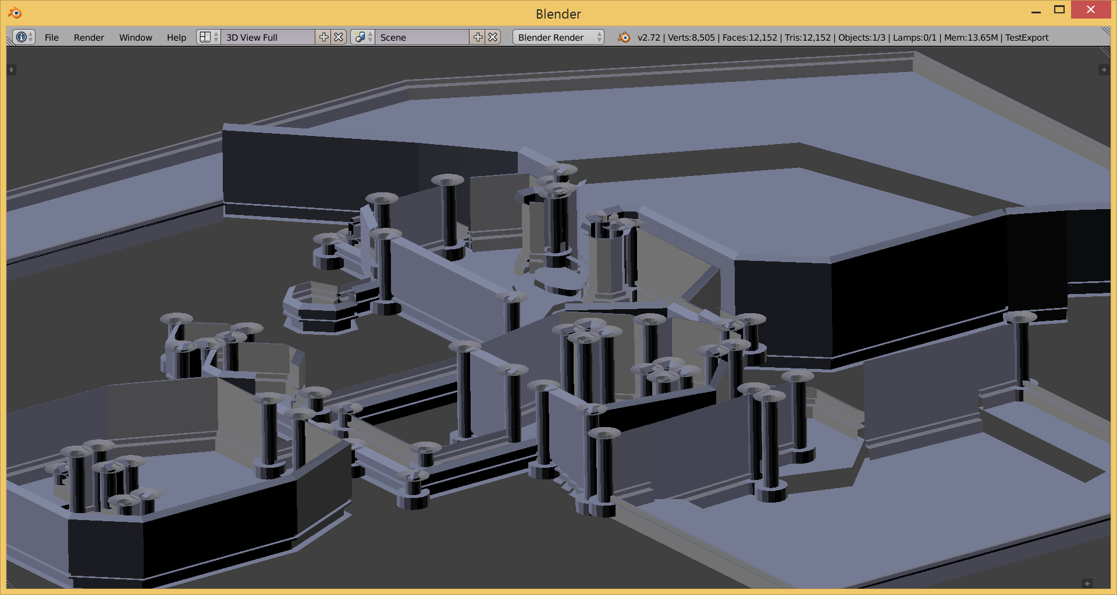Expand the bottom-right header plus tab
Image resolution: width=1117 pixels, height=595 pixels.
pos(1087,583)
